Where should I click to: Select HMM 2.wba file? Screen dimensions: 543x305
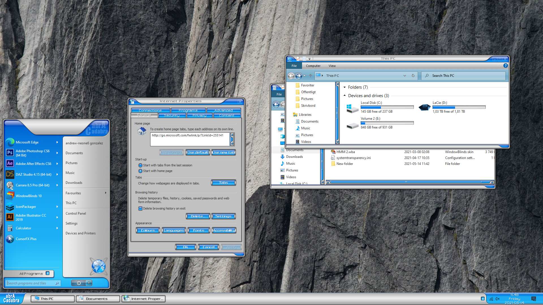345,152
